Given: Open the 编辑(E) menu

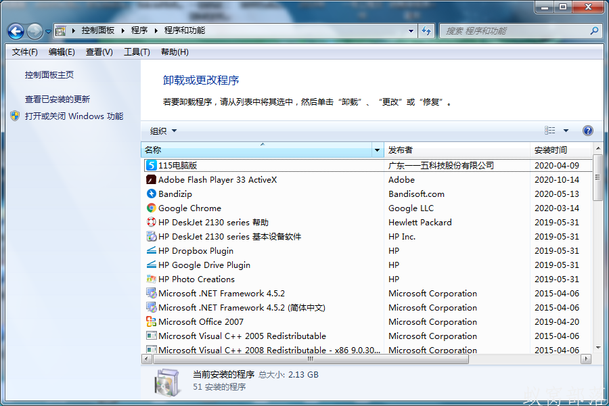Looking at the screenshot, I should pos(62,52).
